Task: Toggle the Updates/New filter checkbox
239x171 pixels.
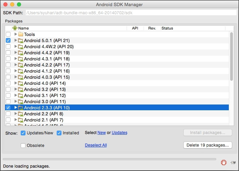Action: point(23,133)
